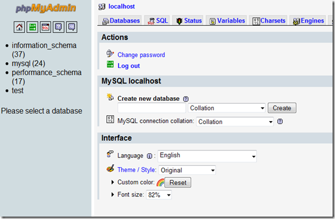The image size is (335, 219).
Task: Select the performance_schema database
Action: (47, 77)
